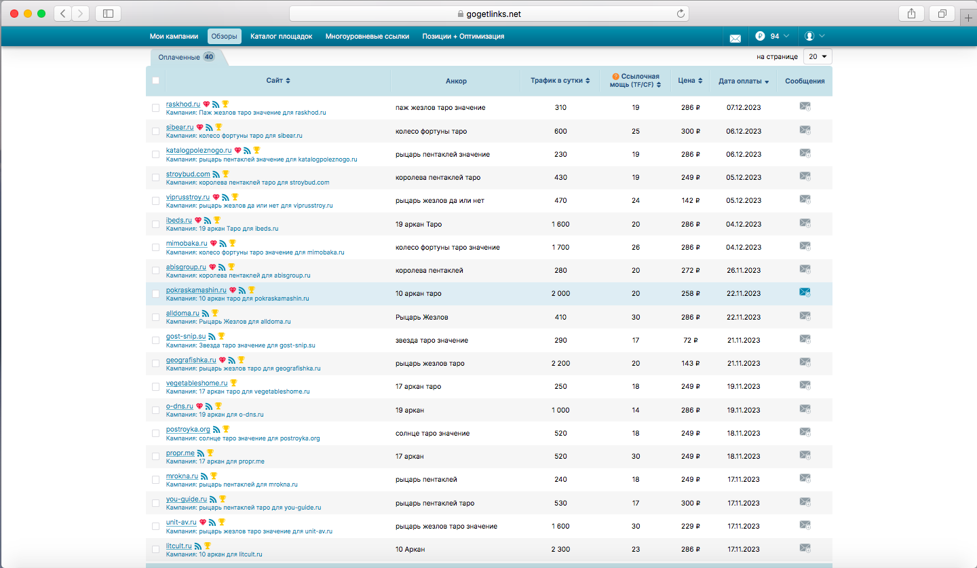This screenshot has height=568, width=977.
Task: Click the RSS icon beside abisgroup.ru
Action: (x=222, y=267)
